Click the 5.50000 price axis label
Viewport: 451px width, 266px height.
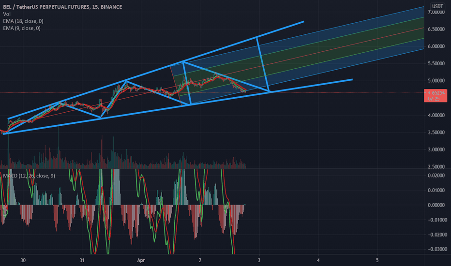[x=436, y=63]
